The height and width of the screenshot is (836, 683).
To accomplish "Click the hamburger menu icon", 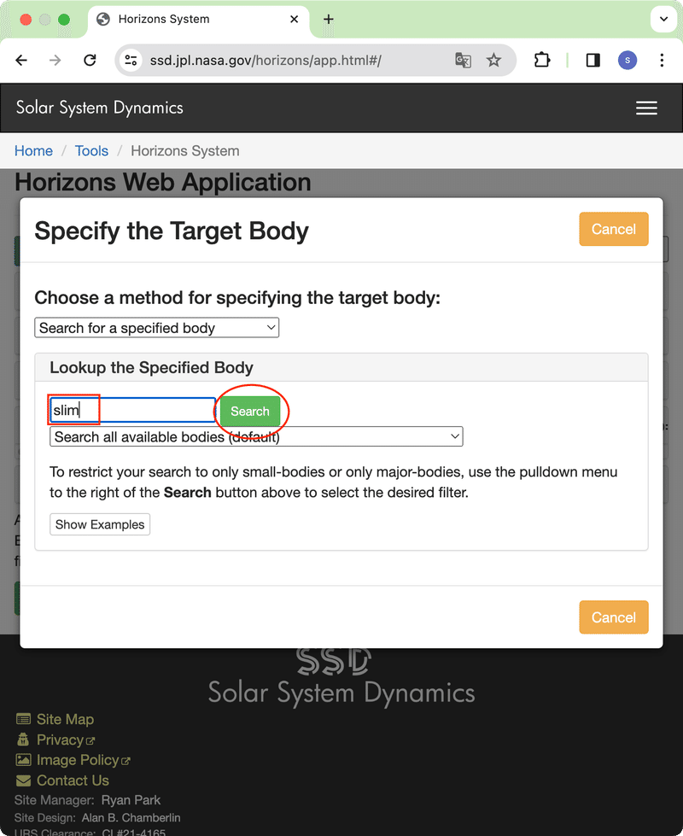I will (x=646, y=108).
